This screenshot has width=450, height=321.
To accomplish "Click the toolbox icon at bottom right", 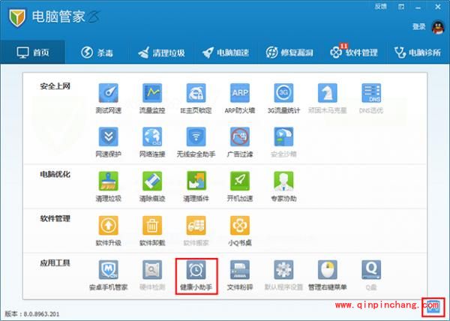I will [x=433, y=307].
